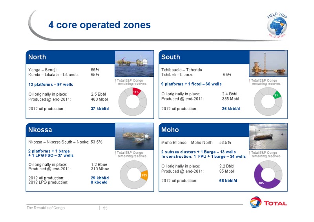
Task: Select text '13 platforms – 97 wells'
Action: [x=51, y=84]
